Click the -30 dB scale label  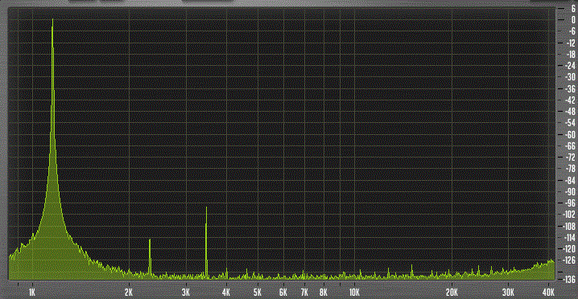(570, 77)
